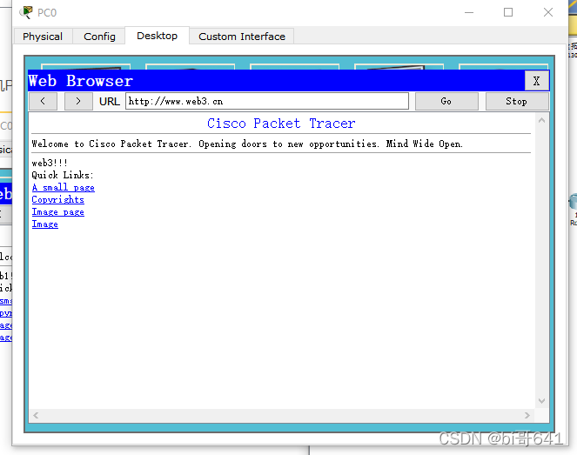Image resolution: width=577 pixels, height=455 pixels.
Task: Close the PC0 window
Action: point(548,12)
